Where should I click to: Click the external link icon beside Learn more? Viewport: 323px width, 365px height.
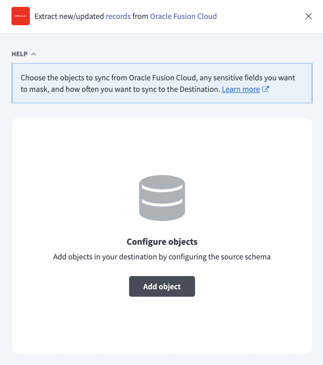(266, 89)
